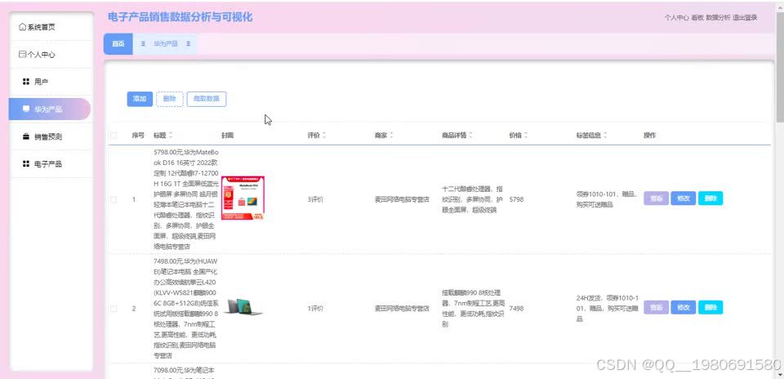Click 删除 for the 7498 product
This screenshot has width=784, height=379.
coord(710,307)
